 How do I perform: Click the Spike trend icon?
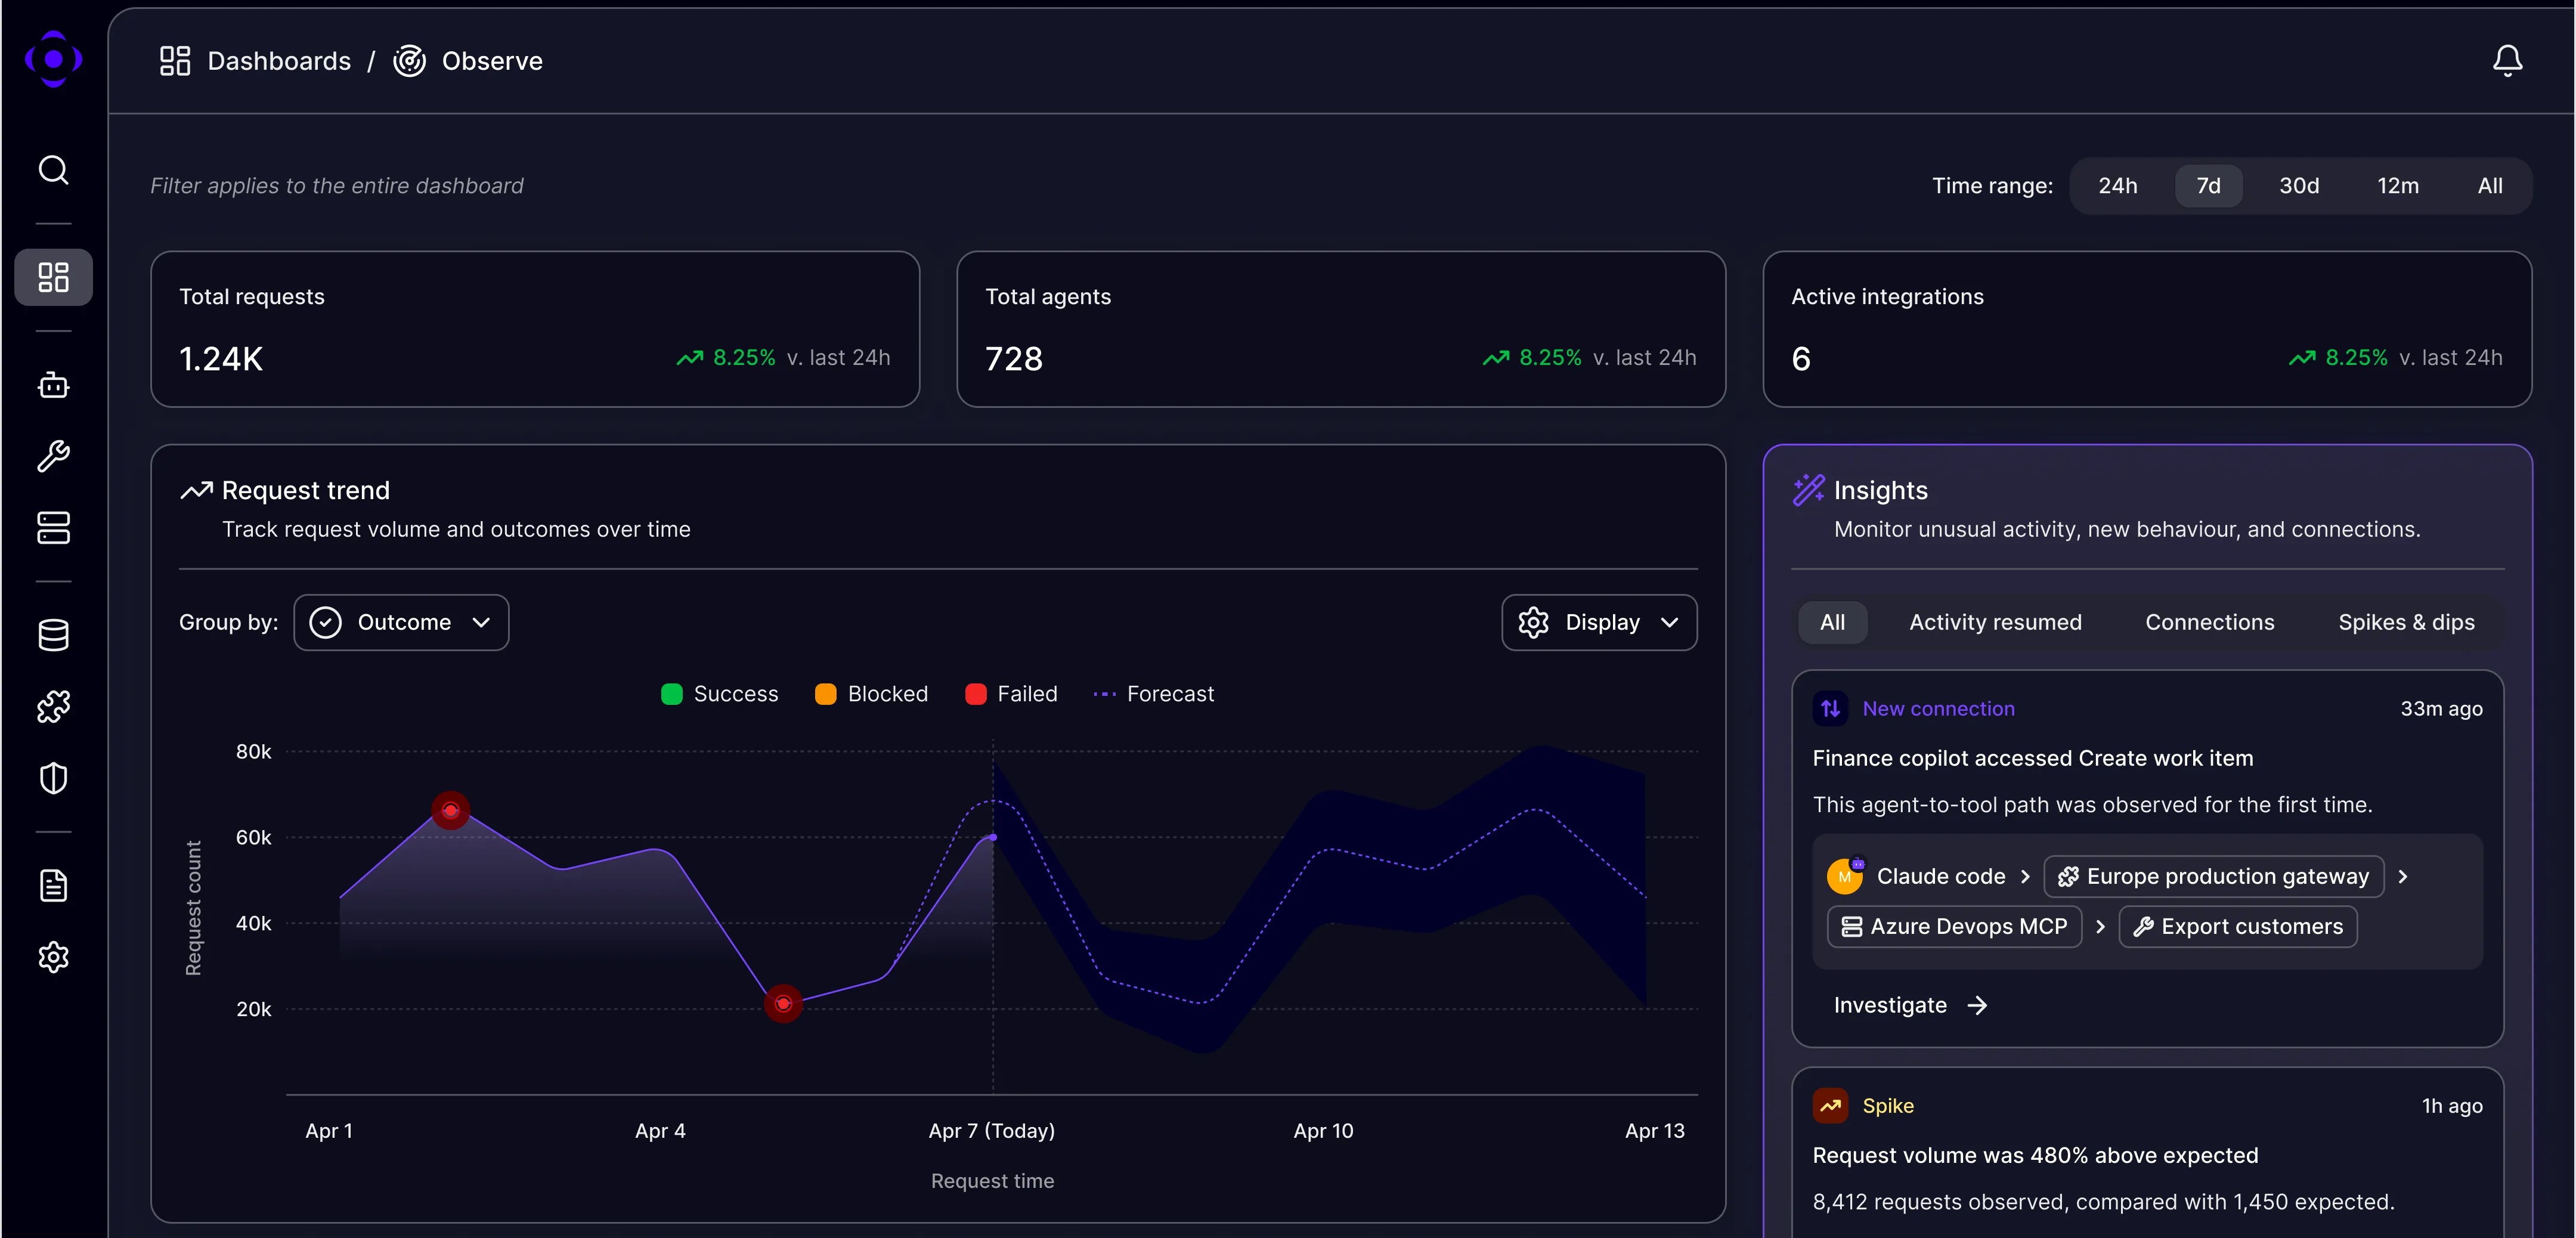pos(1830,1105)
